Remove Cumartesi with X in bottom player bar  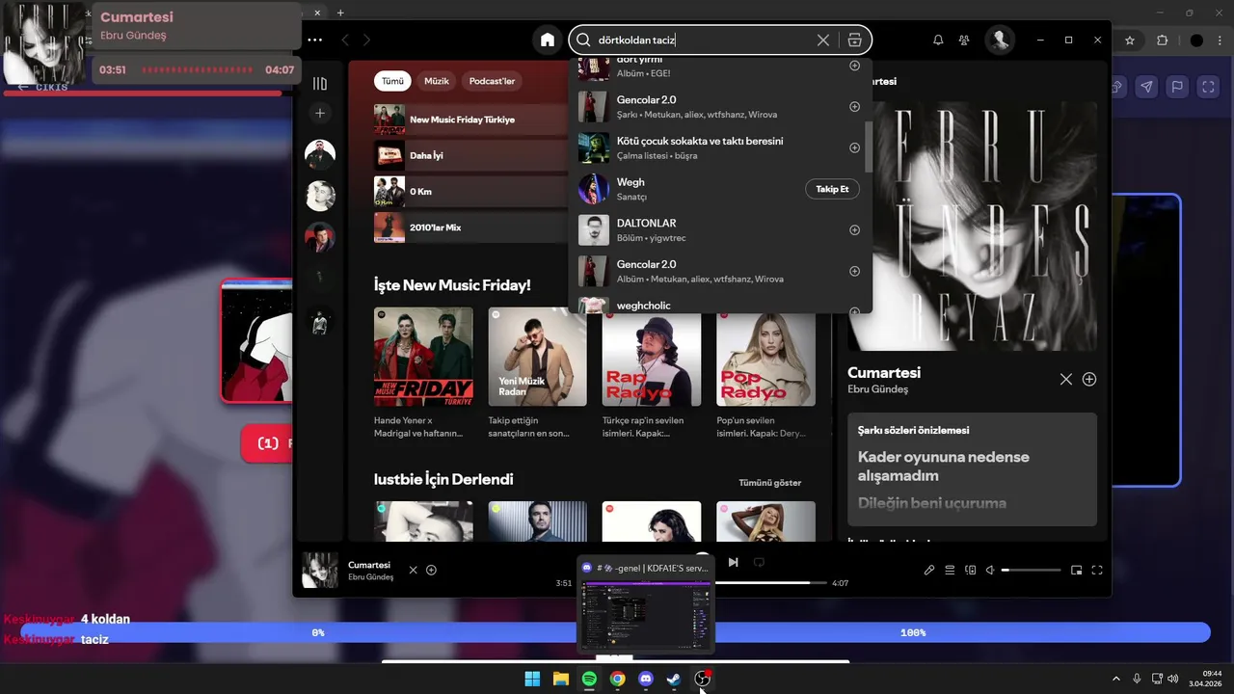[x=413, y=570]
